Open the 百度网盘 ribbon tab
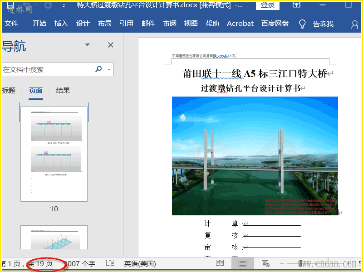 point(275,24)
